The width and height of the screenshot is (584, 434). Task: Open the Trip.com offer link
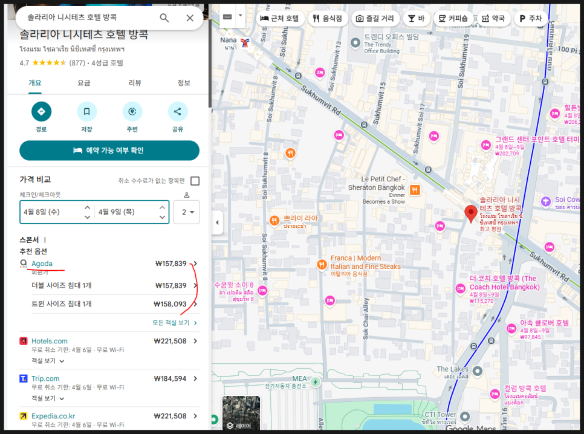(x=45, y=378)
